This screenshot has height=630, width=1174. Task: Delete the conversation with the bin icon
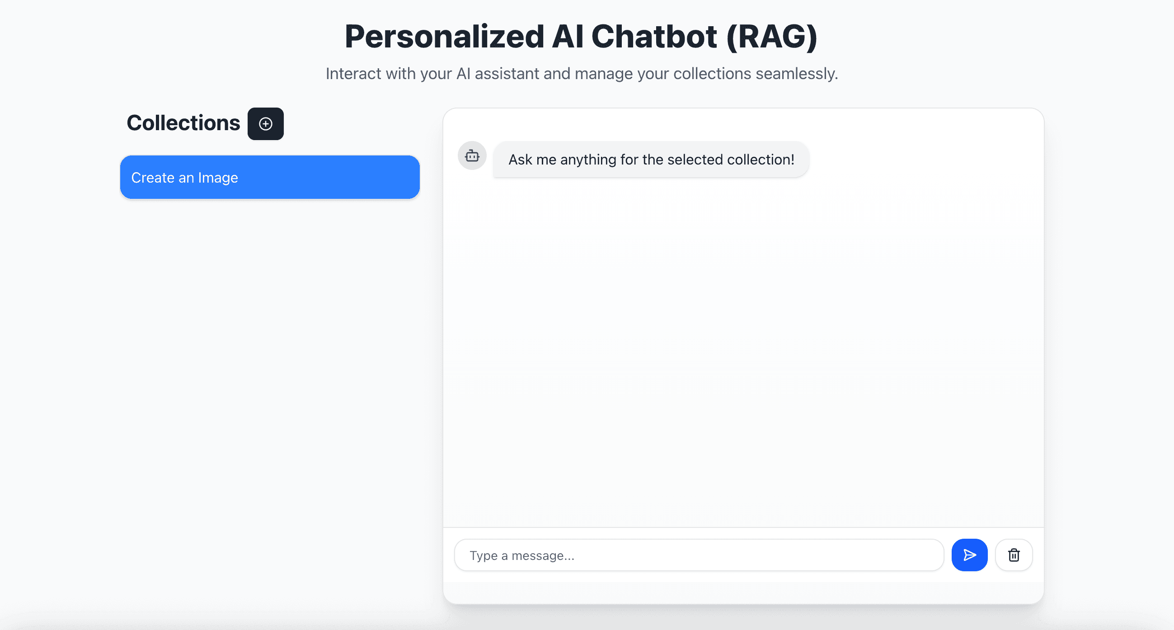(x=1014, y=555)
